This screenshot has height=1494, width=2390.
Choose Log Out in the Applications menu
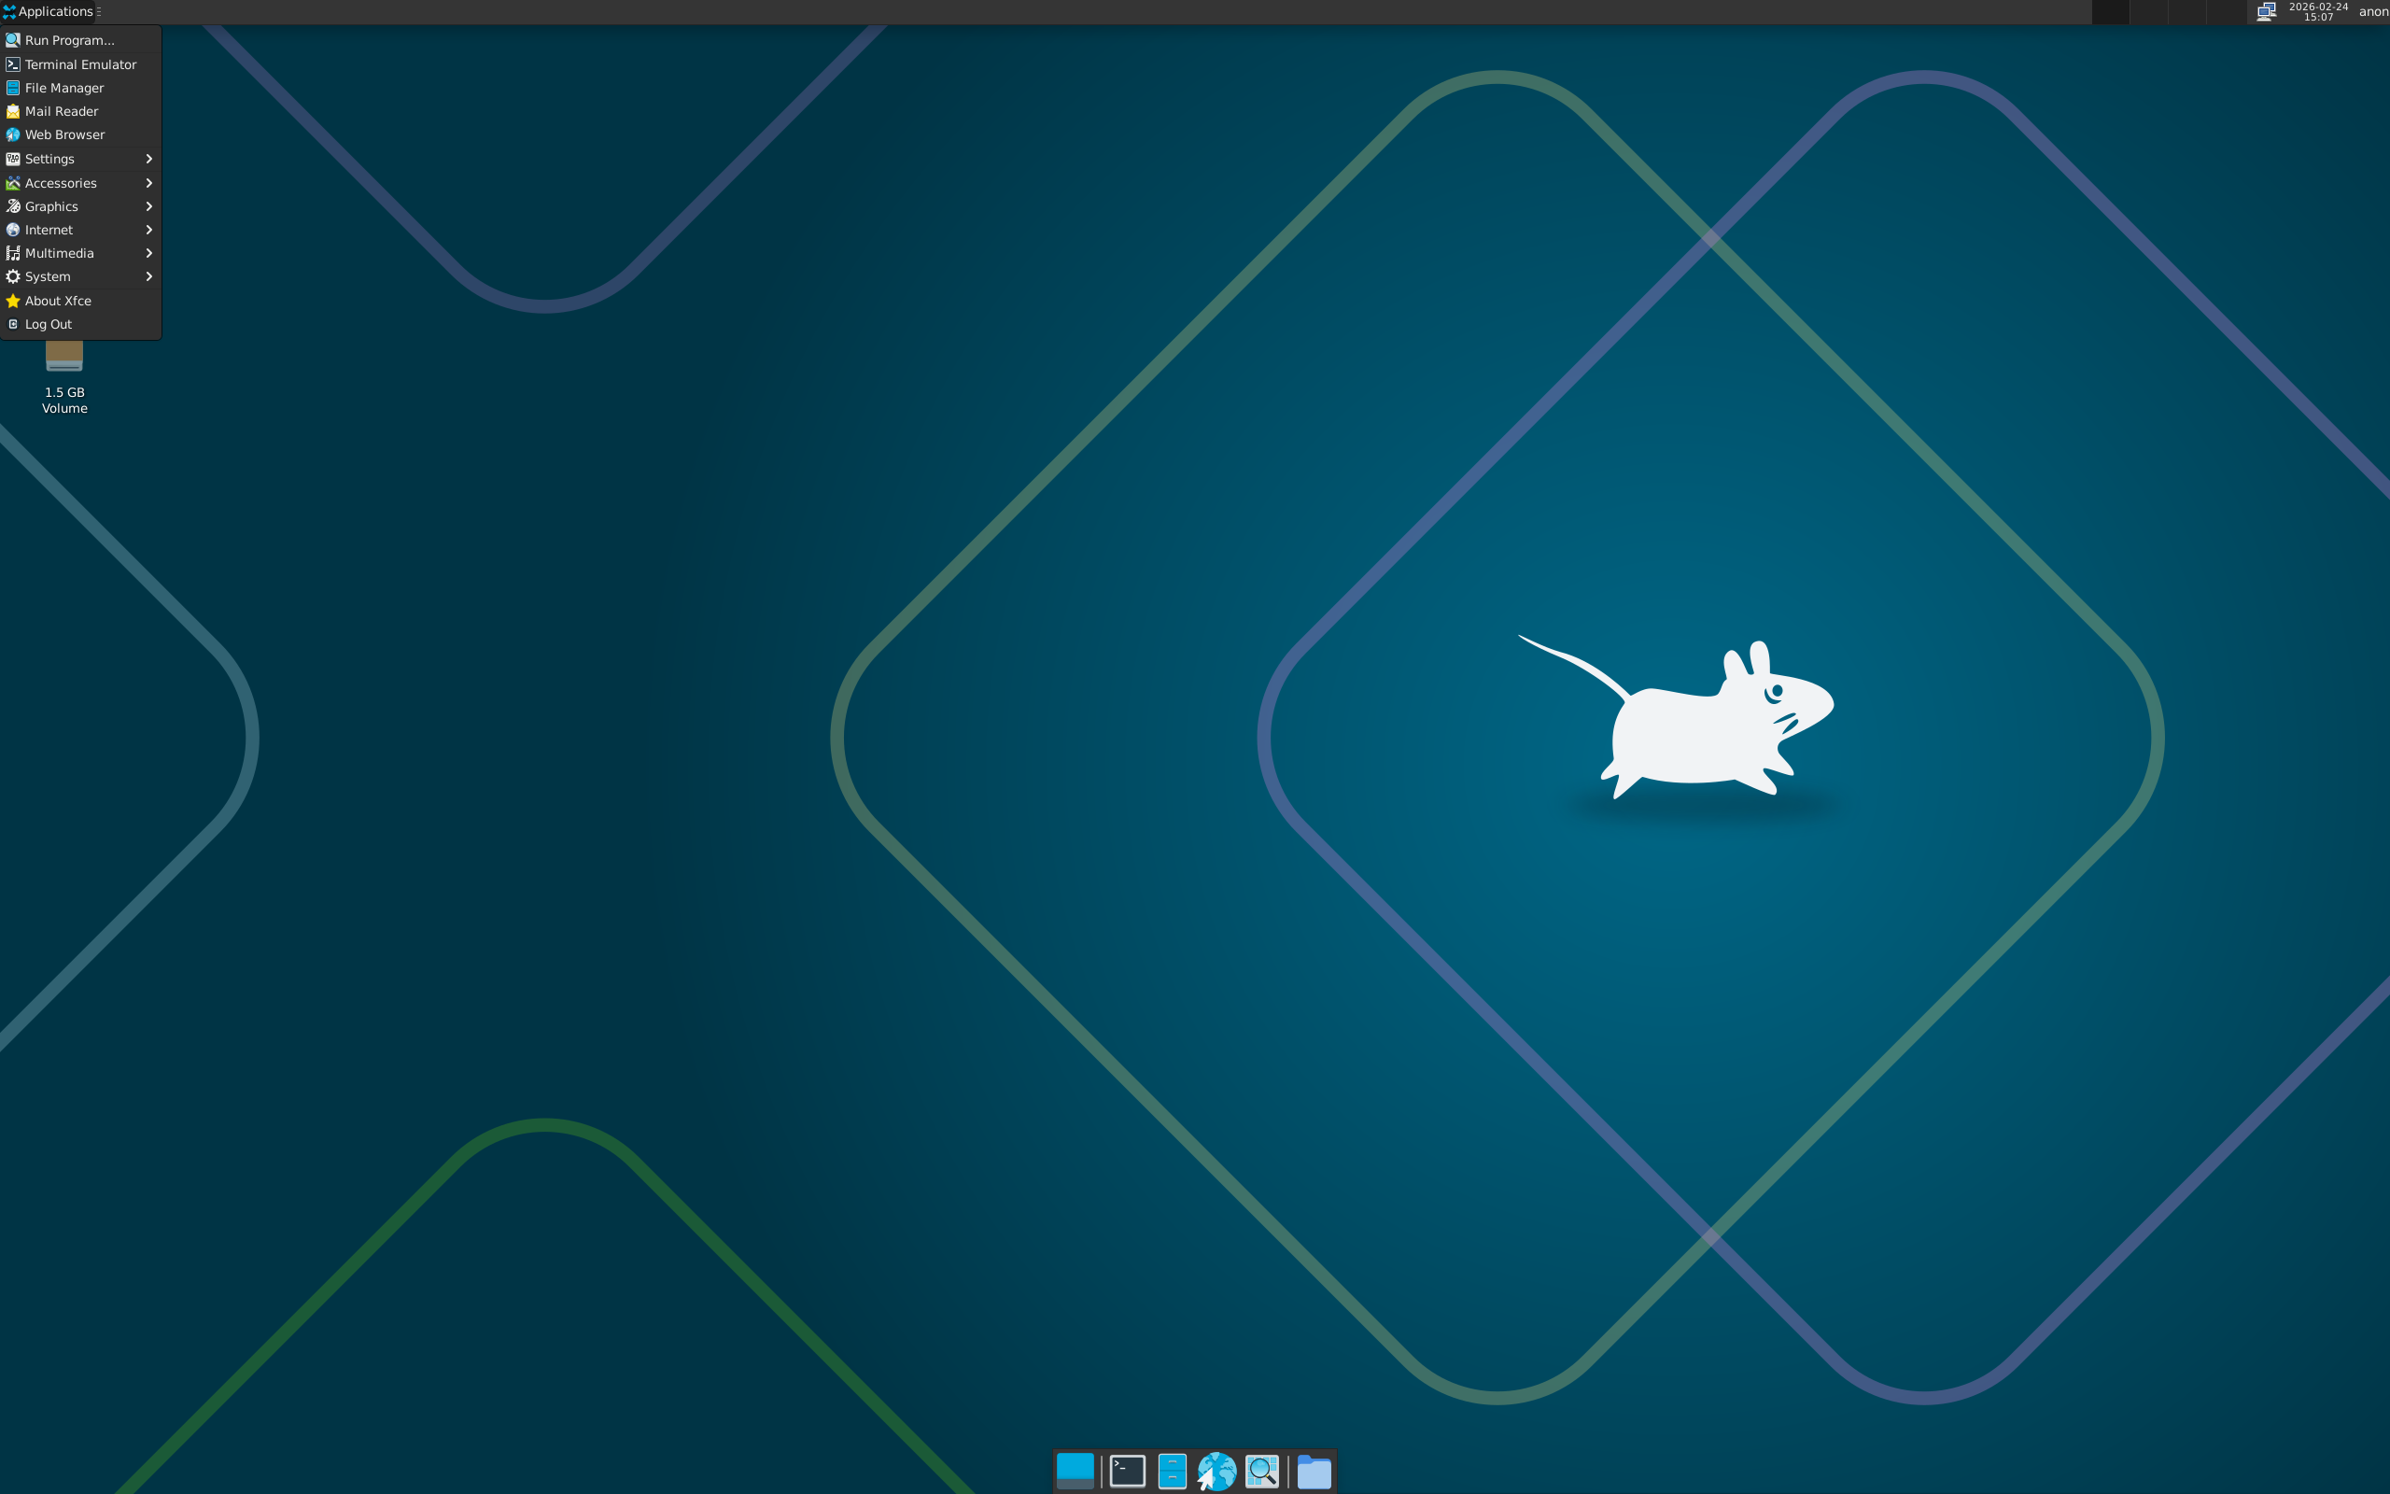click(80, 324)
